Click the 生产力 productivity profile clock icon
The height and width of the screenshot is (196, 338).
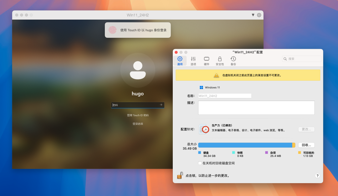(x=204, y=129)
